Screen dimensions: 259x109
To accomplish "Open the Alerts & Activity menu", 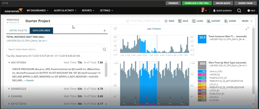I will point(65,10).
